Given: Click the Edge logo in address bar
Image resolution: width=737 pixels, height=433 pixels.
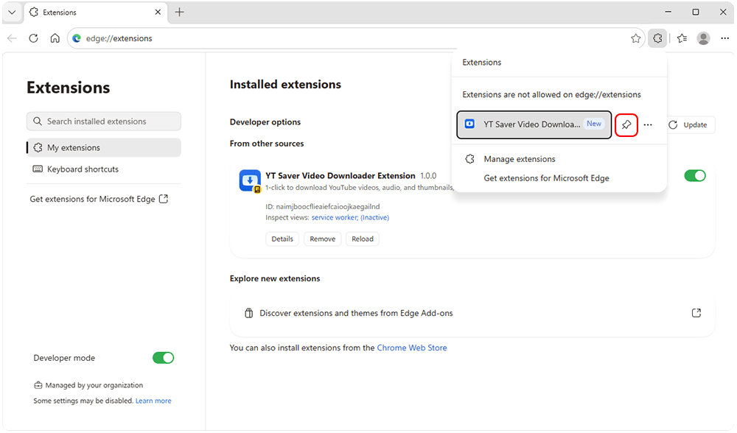Looking at the screenshot, I should (77, 38).
